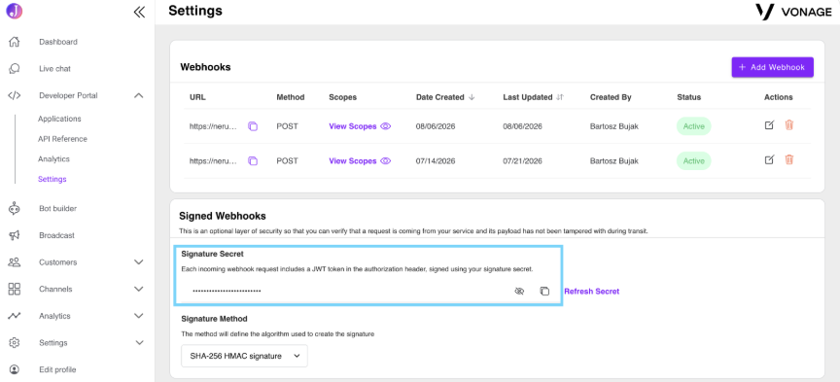Click the Method column header
Screen dimensions: 840x382
click(291, 97)
